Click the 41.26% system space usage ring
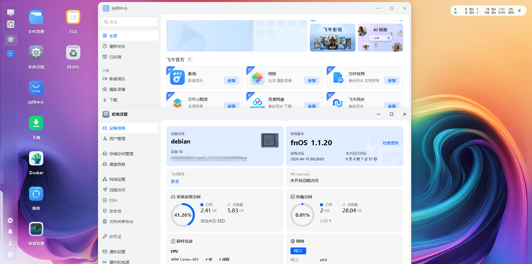 (x=183, y=215)
